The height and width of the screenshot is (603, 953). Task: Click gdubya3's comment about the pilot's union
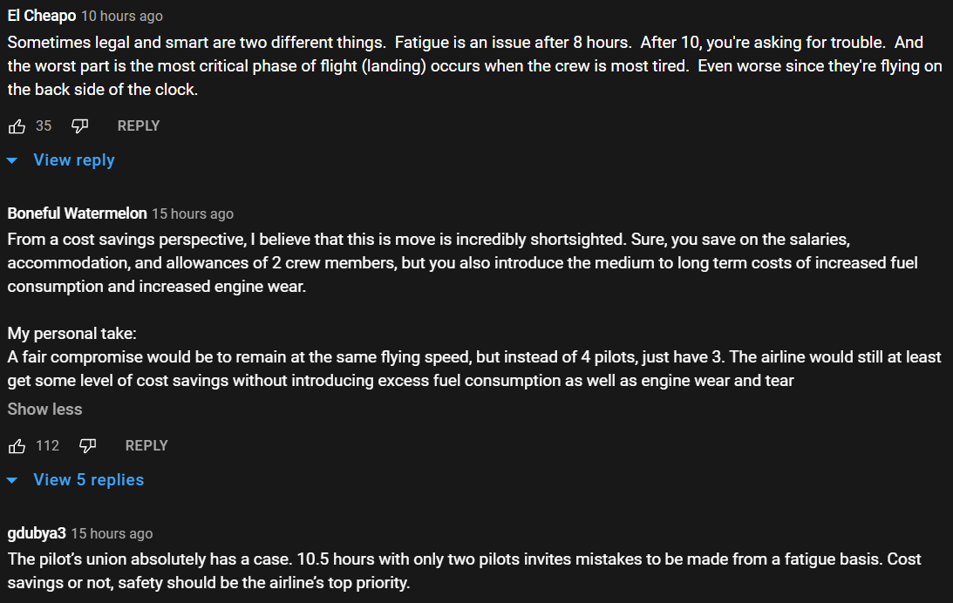tap(462, 571)
